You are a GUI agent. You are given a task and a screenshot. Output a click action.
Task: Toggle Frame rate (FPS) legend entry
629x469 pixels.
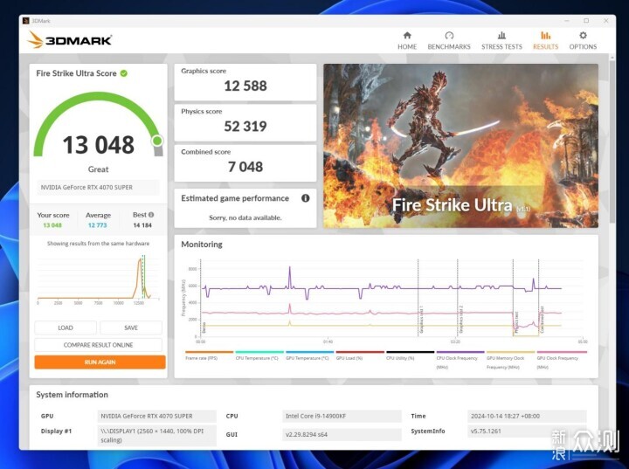click(x=209, y=356)
